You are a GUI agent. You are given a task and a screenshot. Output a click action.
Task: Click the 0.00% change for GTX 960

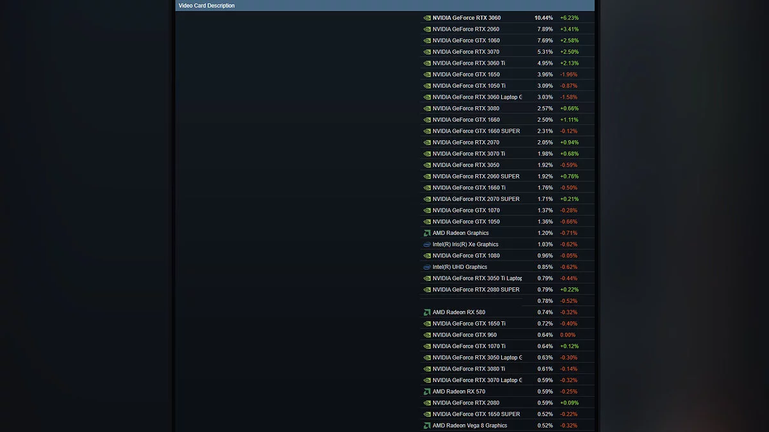pyautogui.click(x=568, y=335)
